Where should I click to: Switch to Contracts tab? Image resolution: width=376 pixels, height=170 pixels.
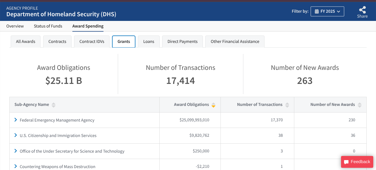pos(57,42)
